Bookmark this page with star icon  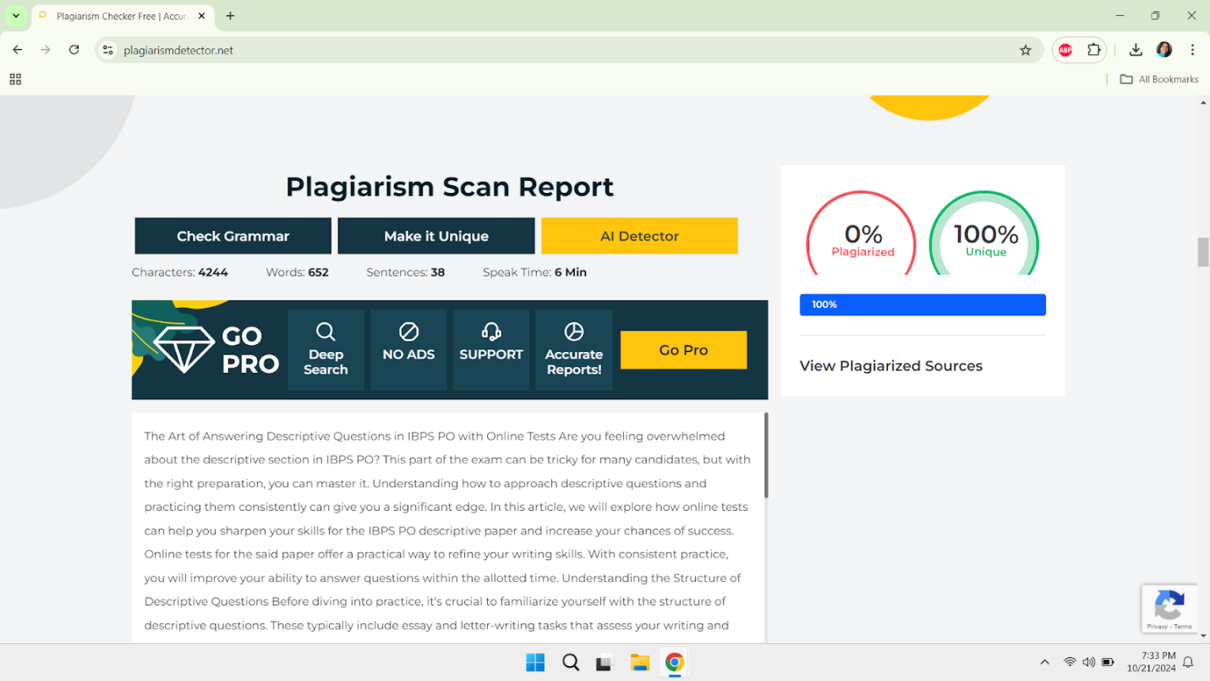(x=1026, y=50)
